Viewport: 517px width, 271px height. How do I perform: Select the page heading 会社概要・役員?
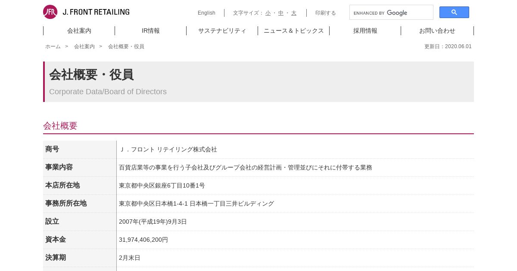(91, 74)
